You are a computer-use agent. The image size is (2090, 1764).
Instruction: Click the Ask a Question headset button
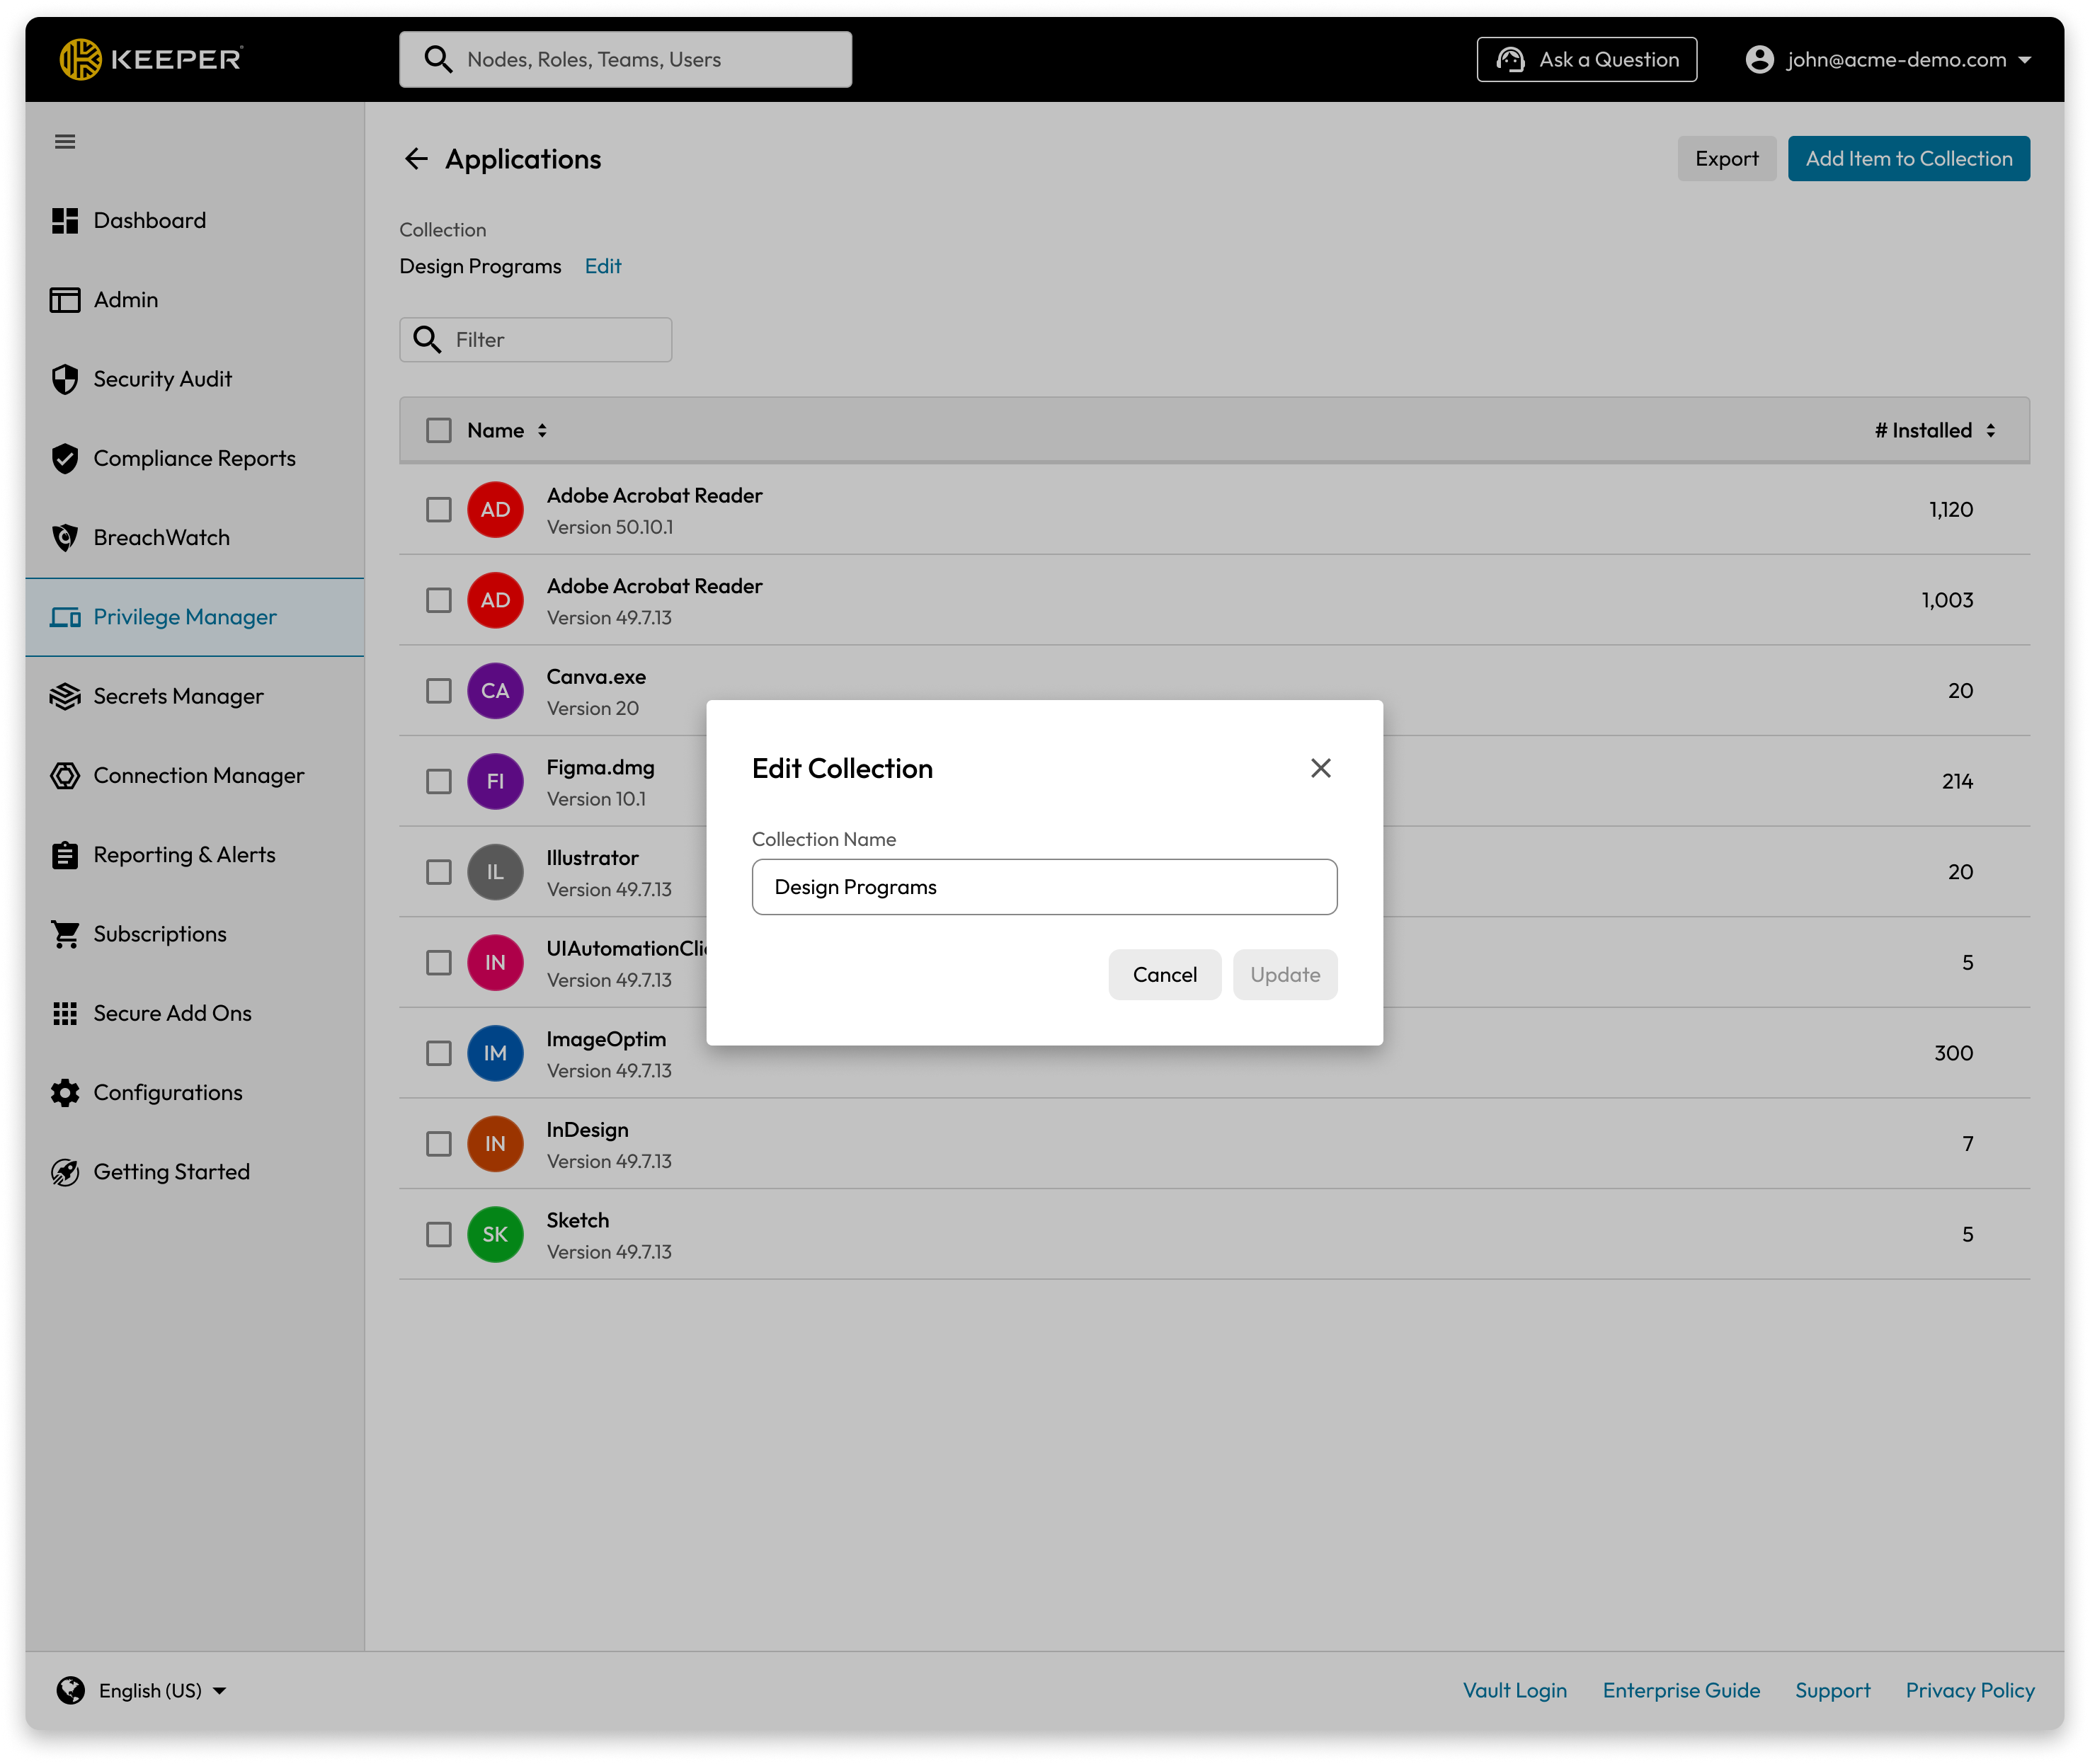[x=1586, y=60]
